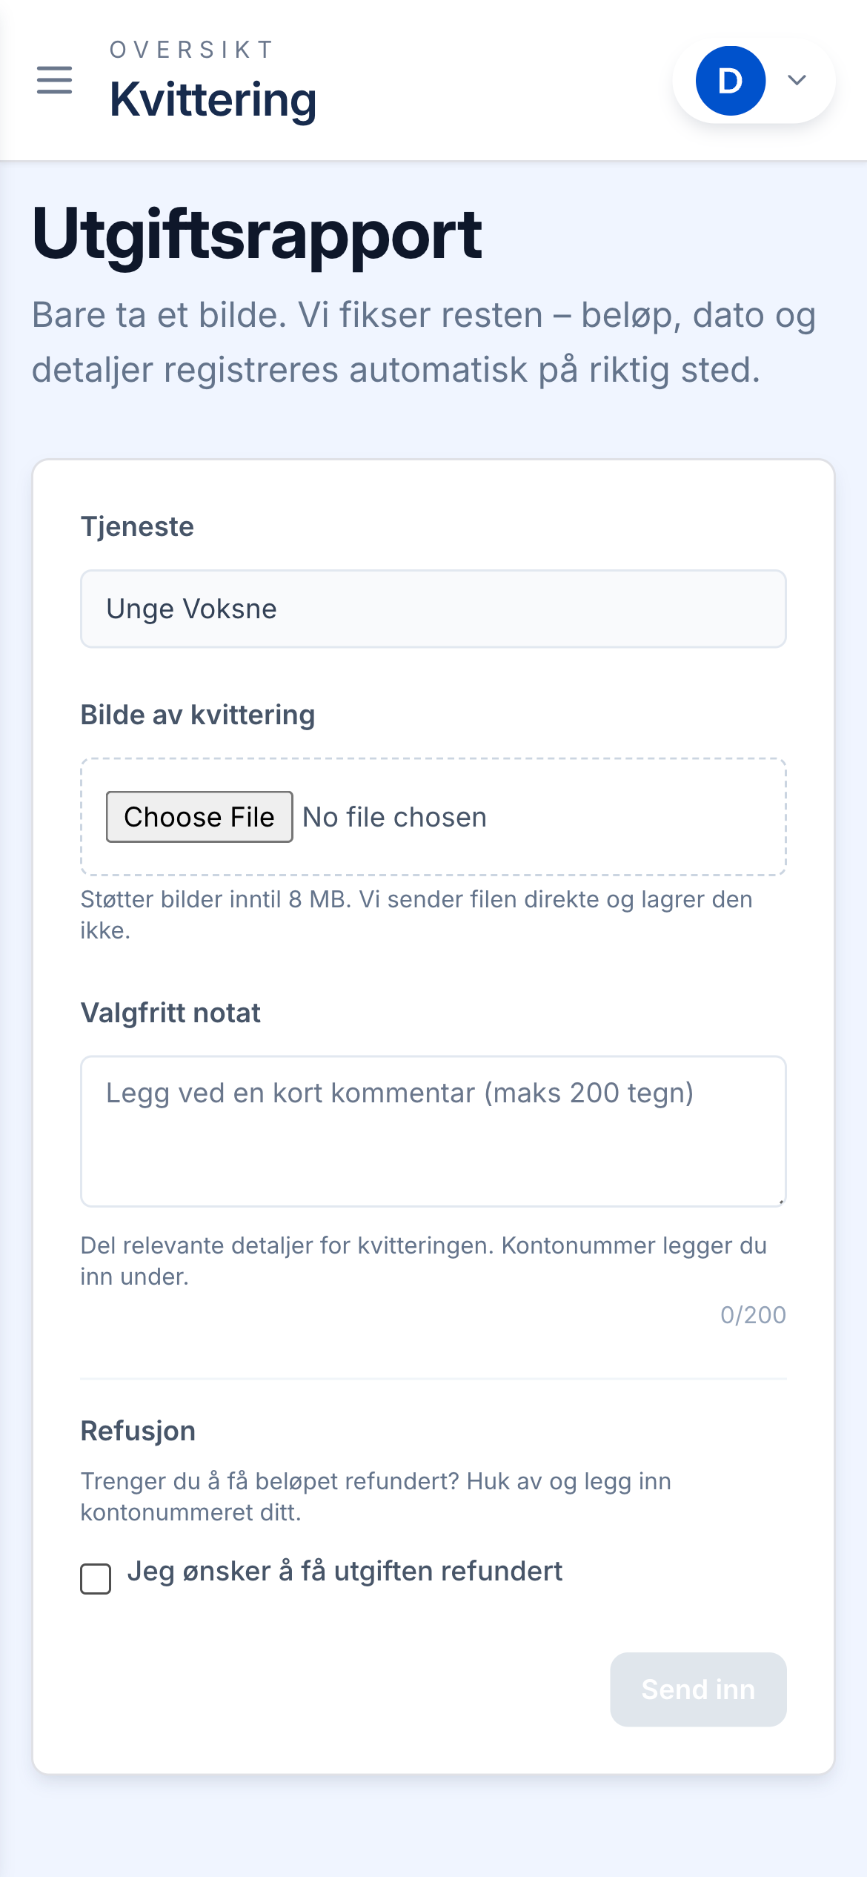867x1877 pixels.
Task: Click the Send inn button
Action: point(697,1689)
